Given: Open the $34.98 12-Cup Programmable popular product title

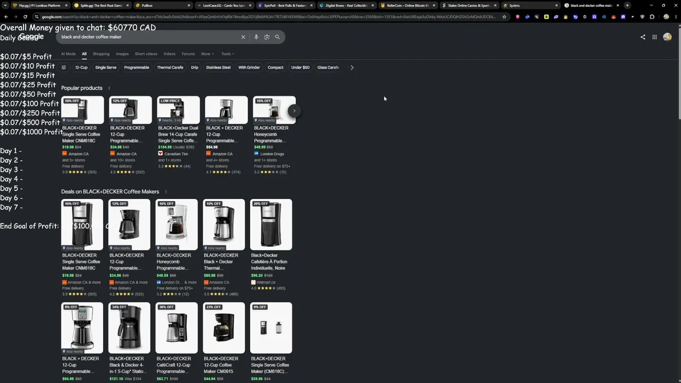Looking at the screenshot, I should pos(128,134).
